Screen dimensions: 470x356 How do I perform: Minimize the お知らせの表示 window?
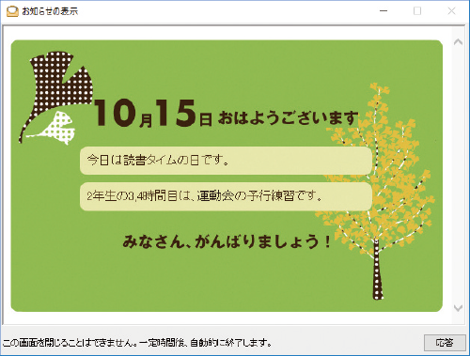384,11
